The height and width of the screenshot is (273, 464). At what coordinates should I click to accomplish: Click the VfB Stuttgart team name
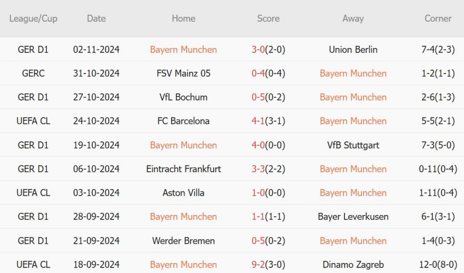pyautogui.click(x=353, y=145)
